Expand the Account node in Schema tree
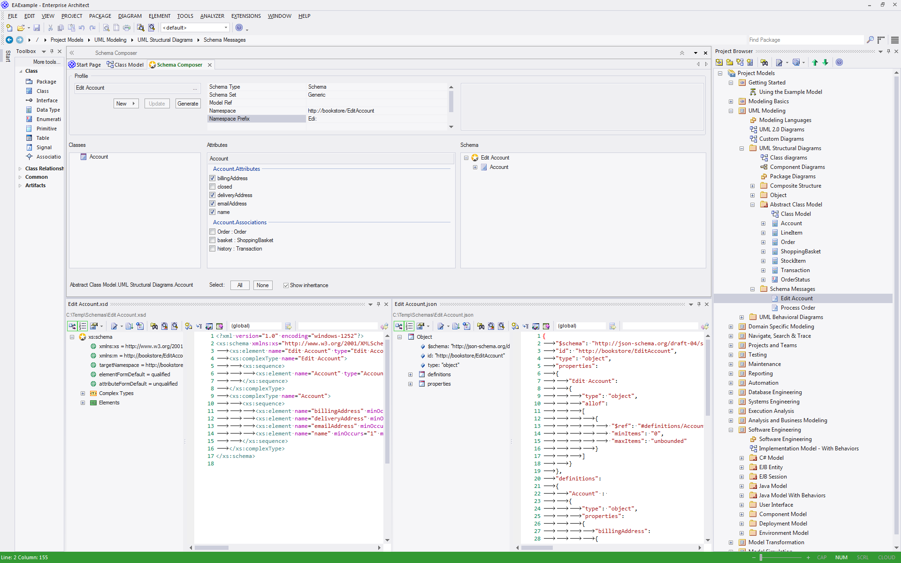 point(475,167)
